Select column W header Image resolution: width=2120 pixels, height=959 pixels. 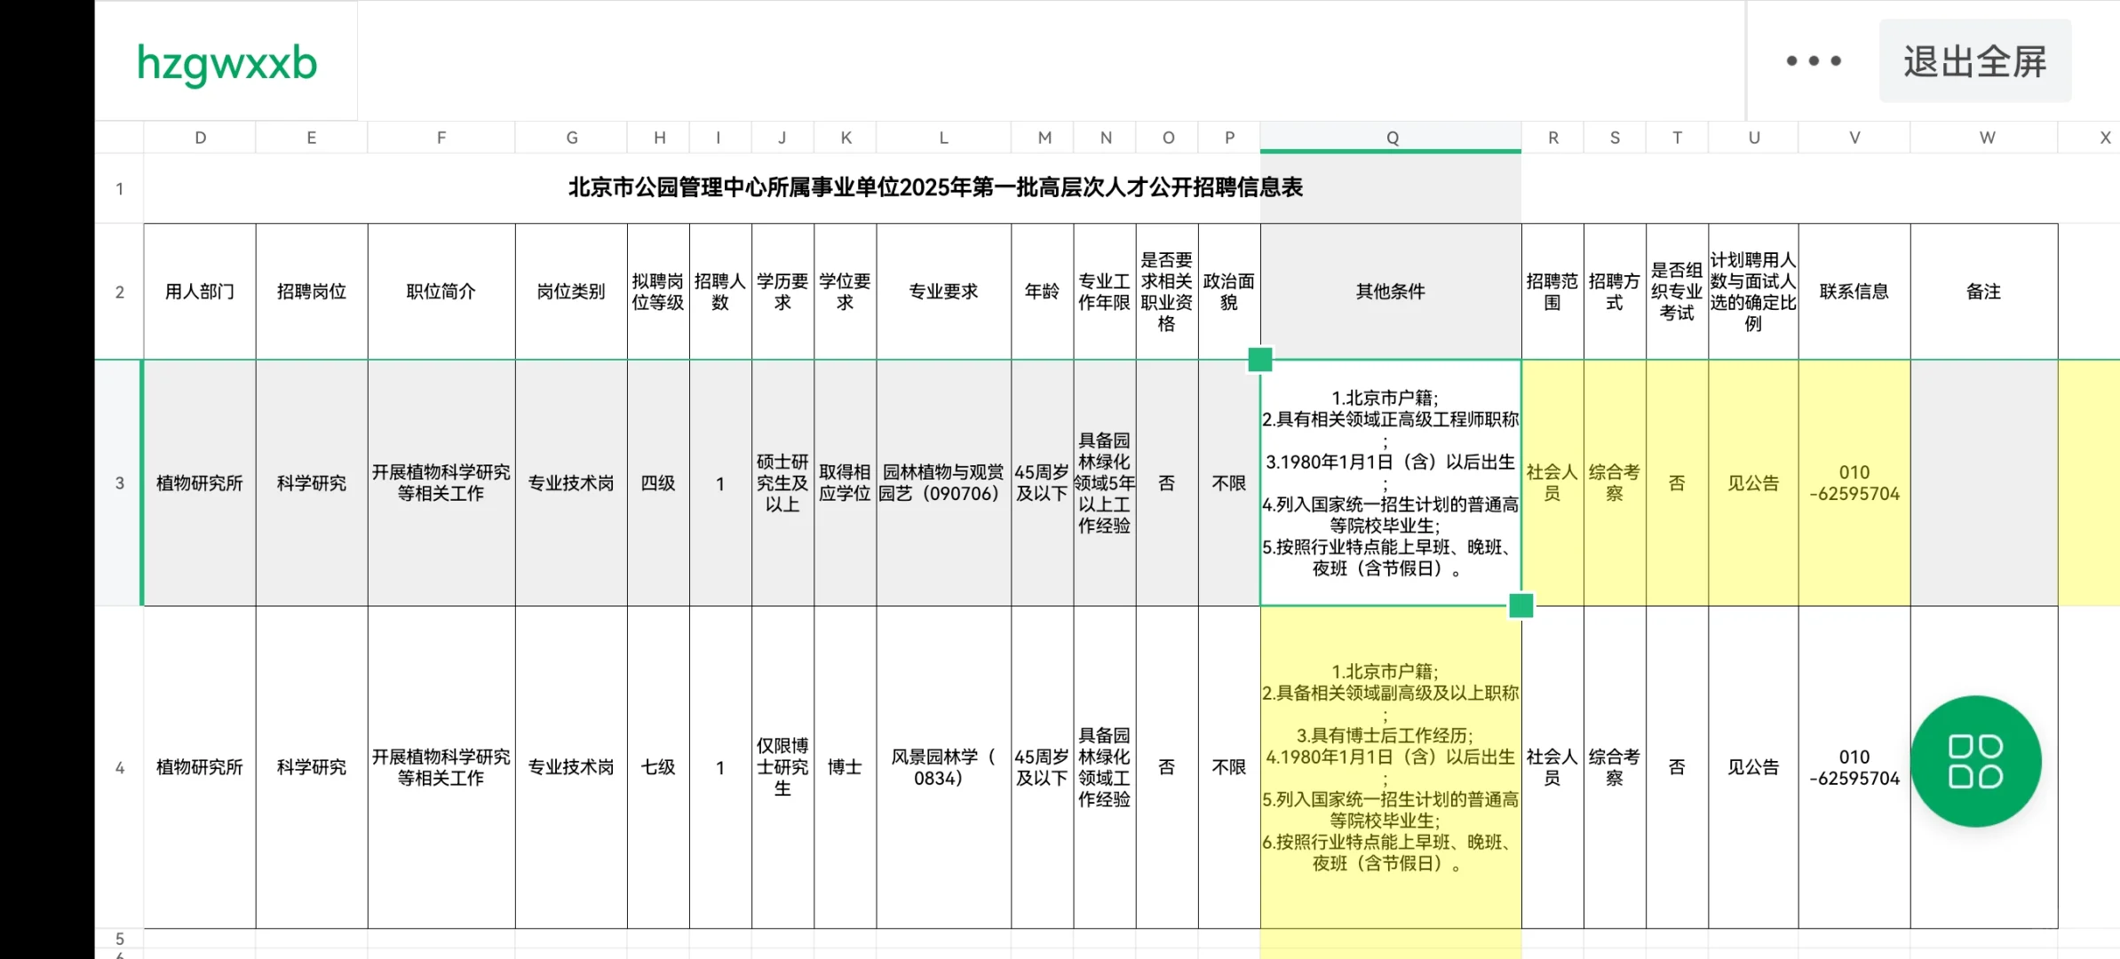pyautogui.click(x=1986, y=138)
